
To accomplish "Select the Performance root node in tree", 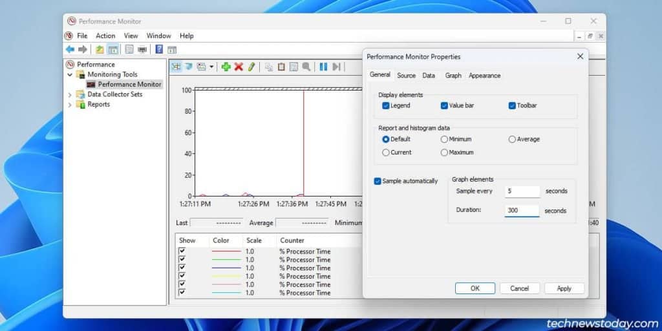I will coord(96,65).
